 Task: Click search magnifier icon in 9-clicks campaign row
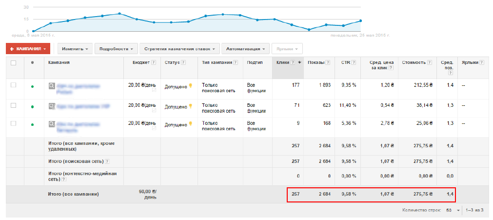(x=51, y=124)
